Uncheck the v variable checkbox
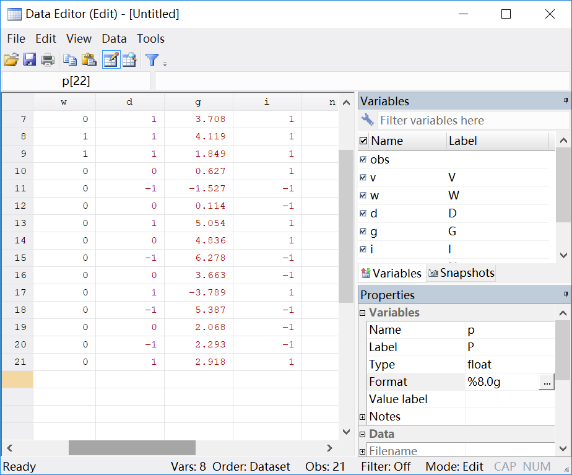Screen dimensions: 572x475 point(363,177)
